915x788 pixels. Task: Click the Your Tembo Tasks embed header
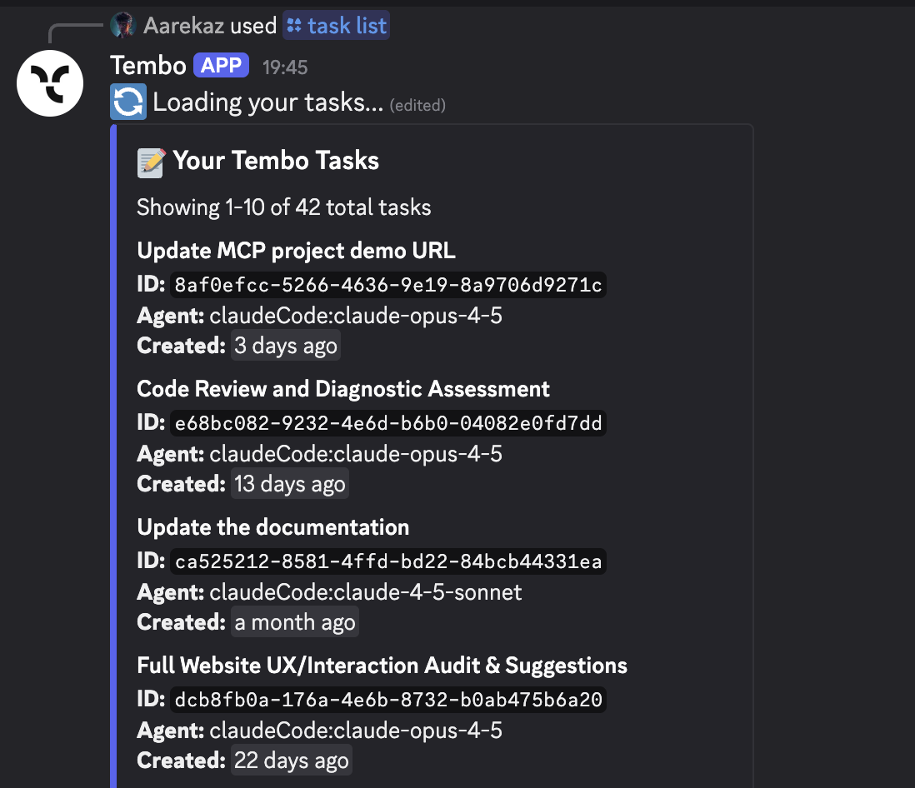click(x=276, y=161)
